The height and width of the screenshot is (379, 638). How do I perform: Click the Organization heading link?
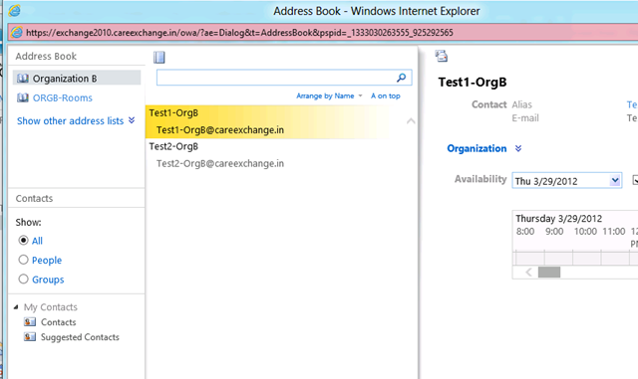point(477,148)
